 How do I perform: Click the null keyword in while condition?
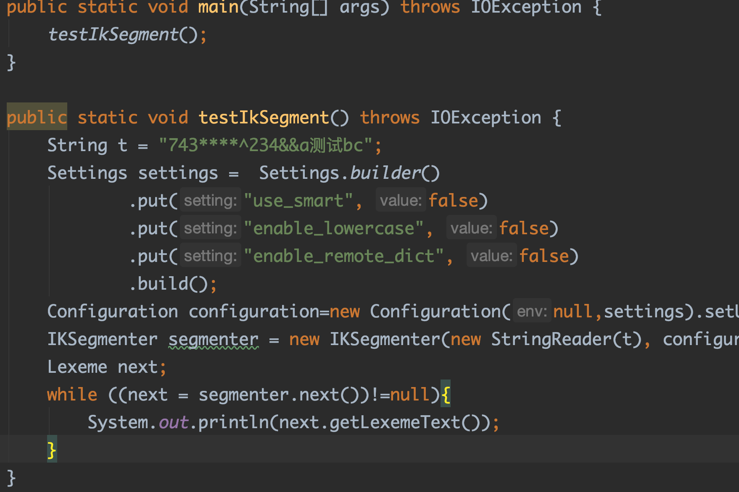(410, 394)
